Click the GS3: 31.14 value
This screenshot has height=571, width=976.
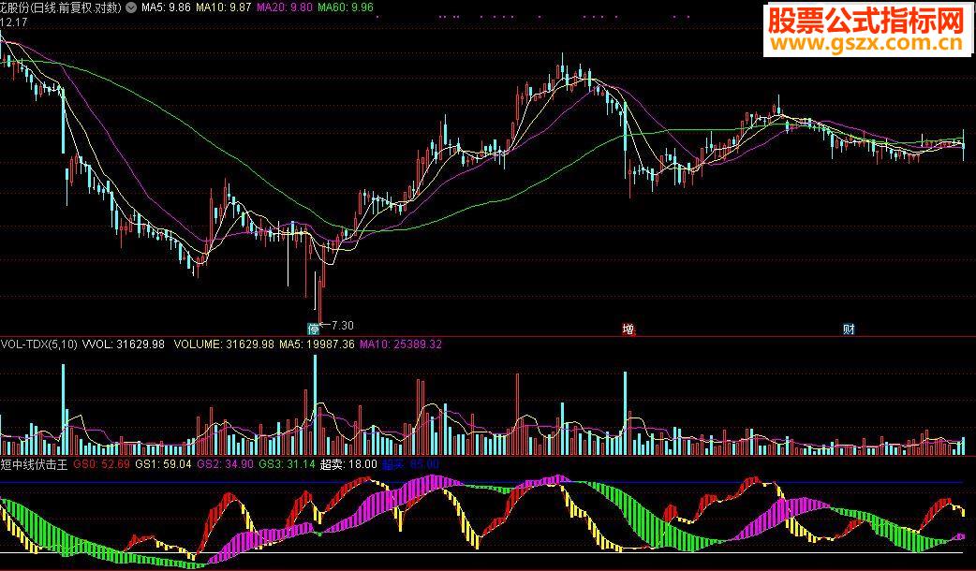(287, 464)
